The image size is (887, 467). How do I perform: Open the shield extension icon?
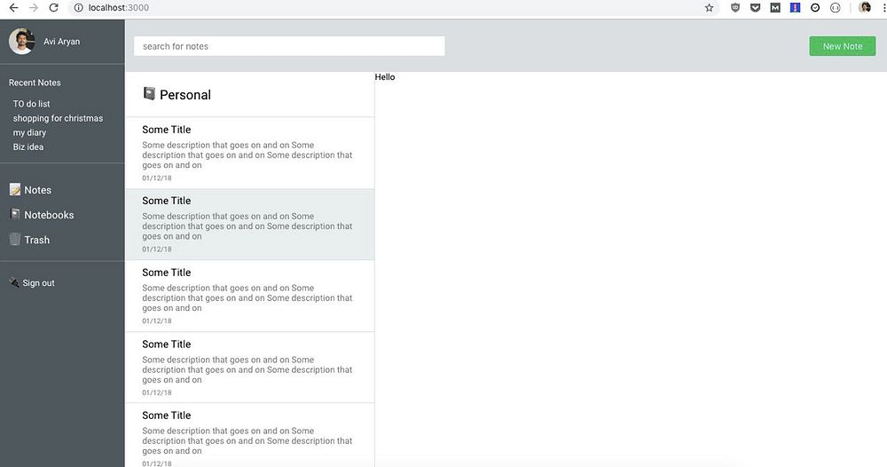735,8
